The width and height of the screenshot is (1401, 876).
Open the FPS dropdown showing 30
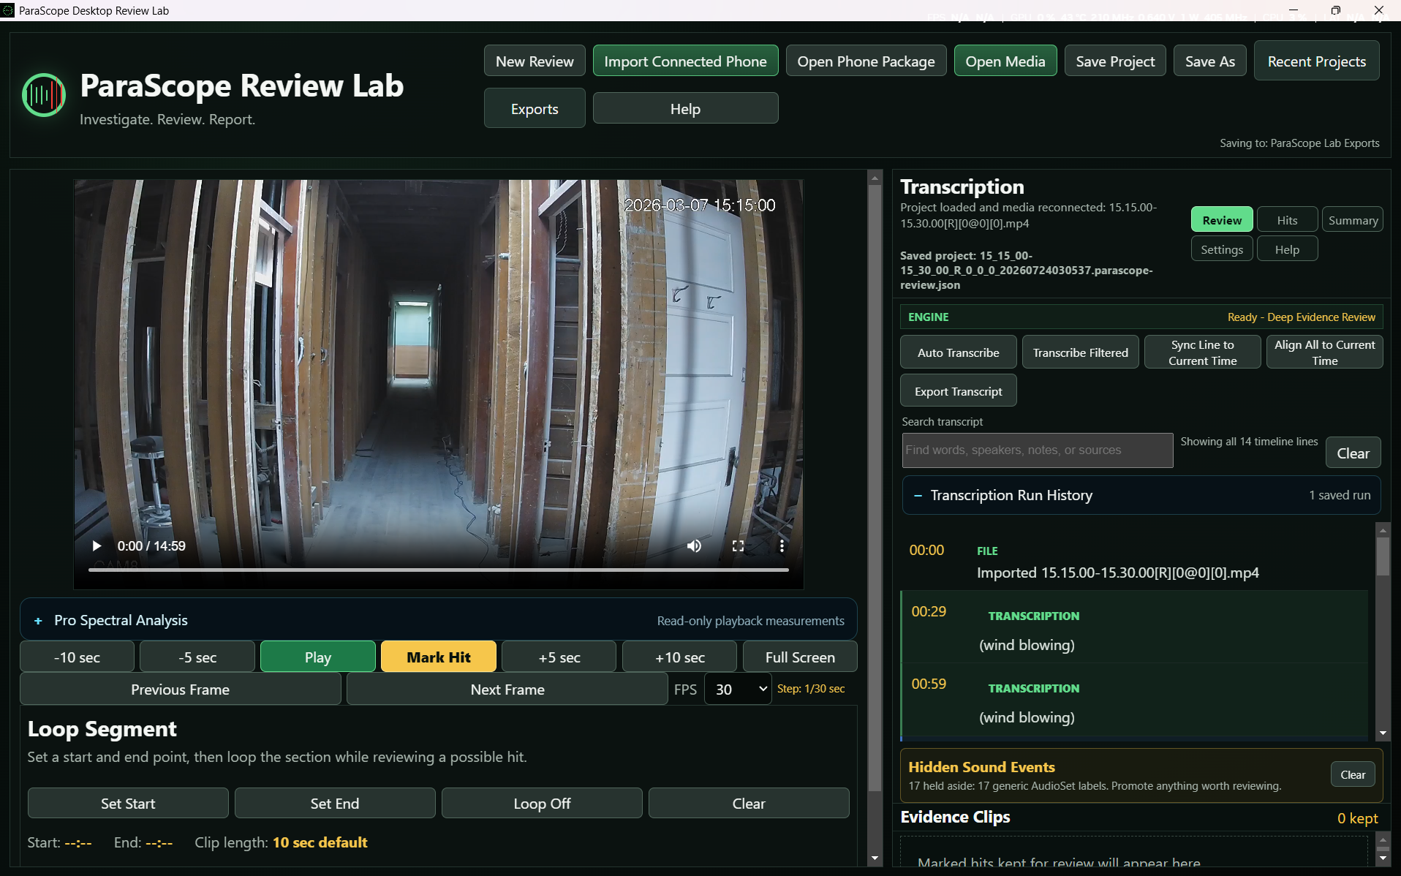738,689
